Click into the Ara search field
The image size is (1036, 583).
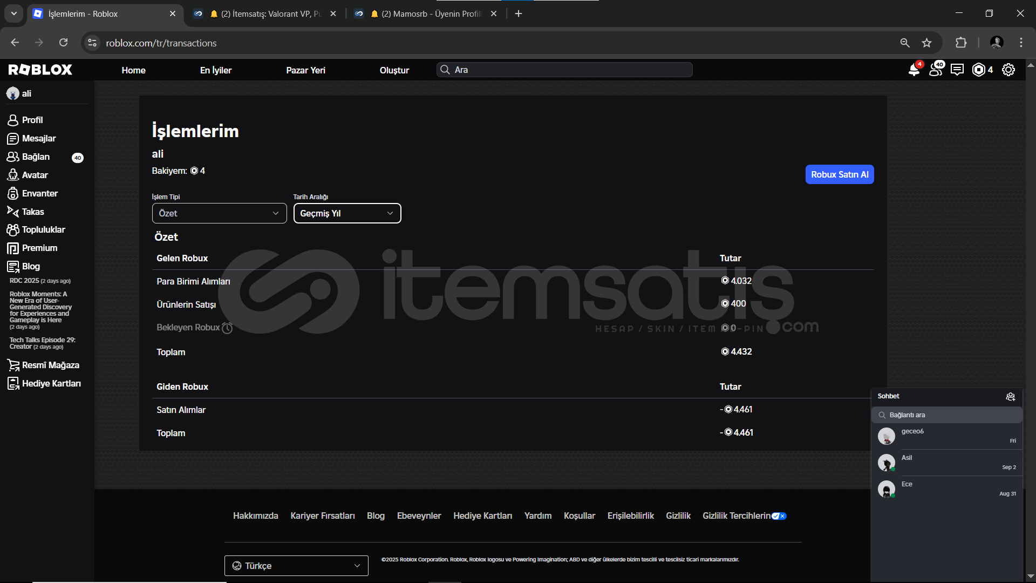(564, 70)
